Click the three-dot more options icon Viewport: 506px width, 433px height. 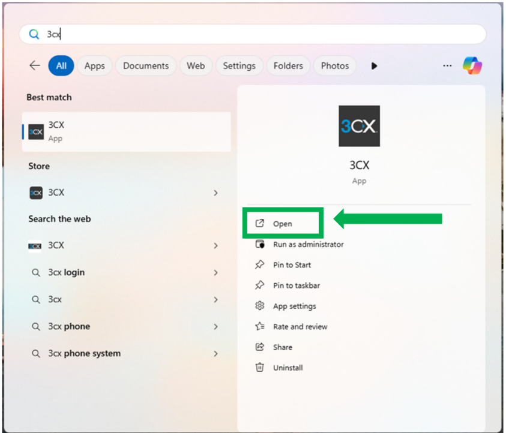pos(447,66)
